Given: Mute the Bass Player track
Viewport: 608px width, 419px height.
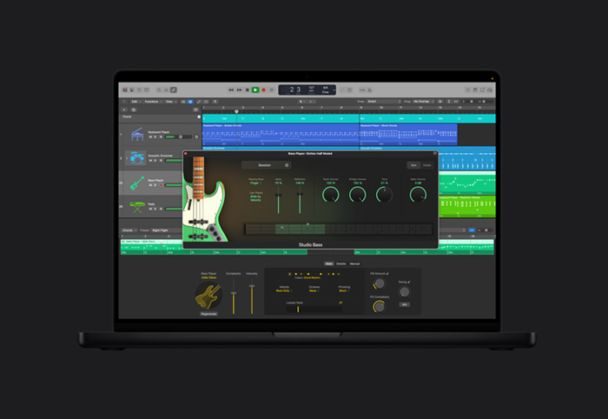Looking at the screenshot, I should click(151, 185).
